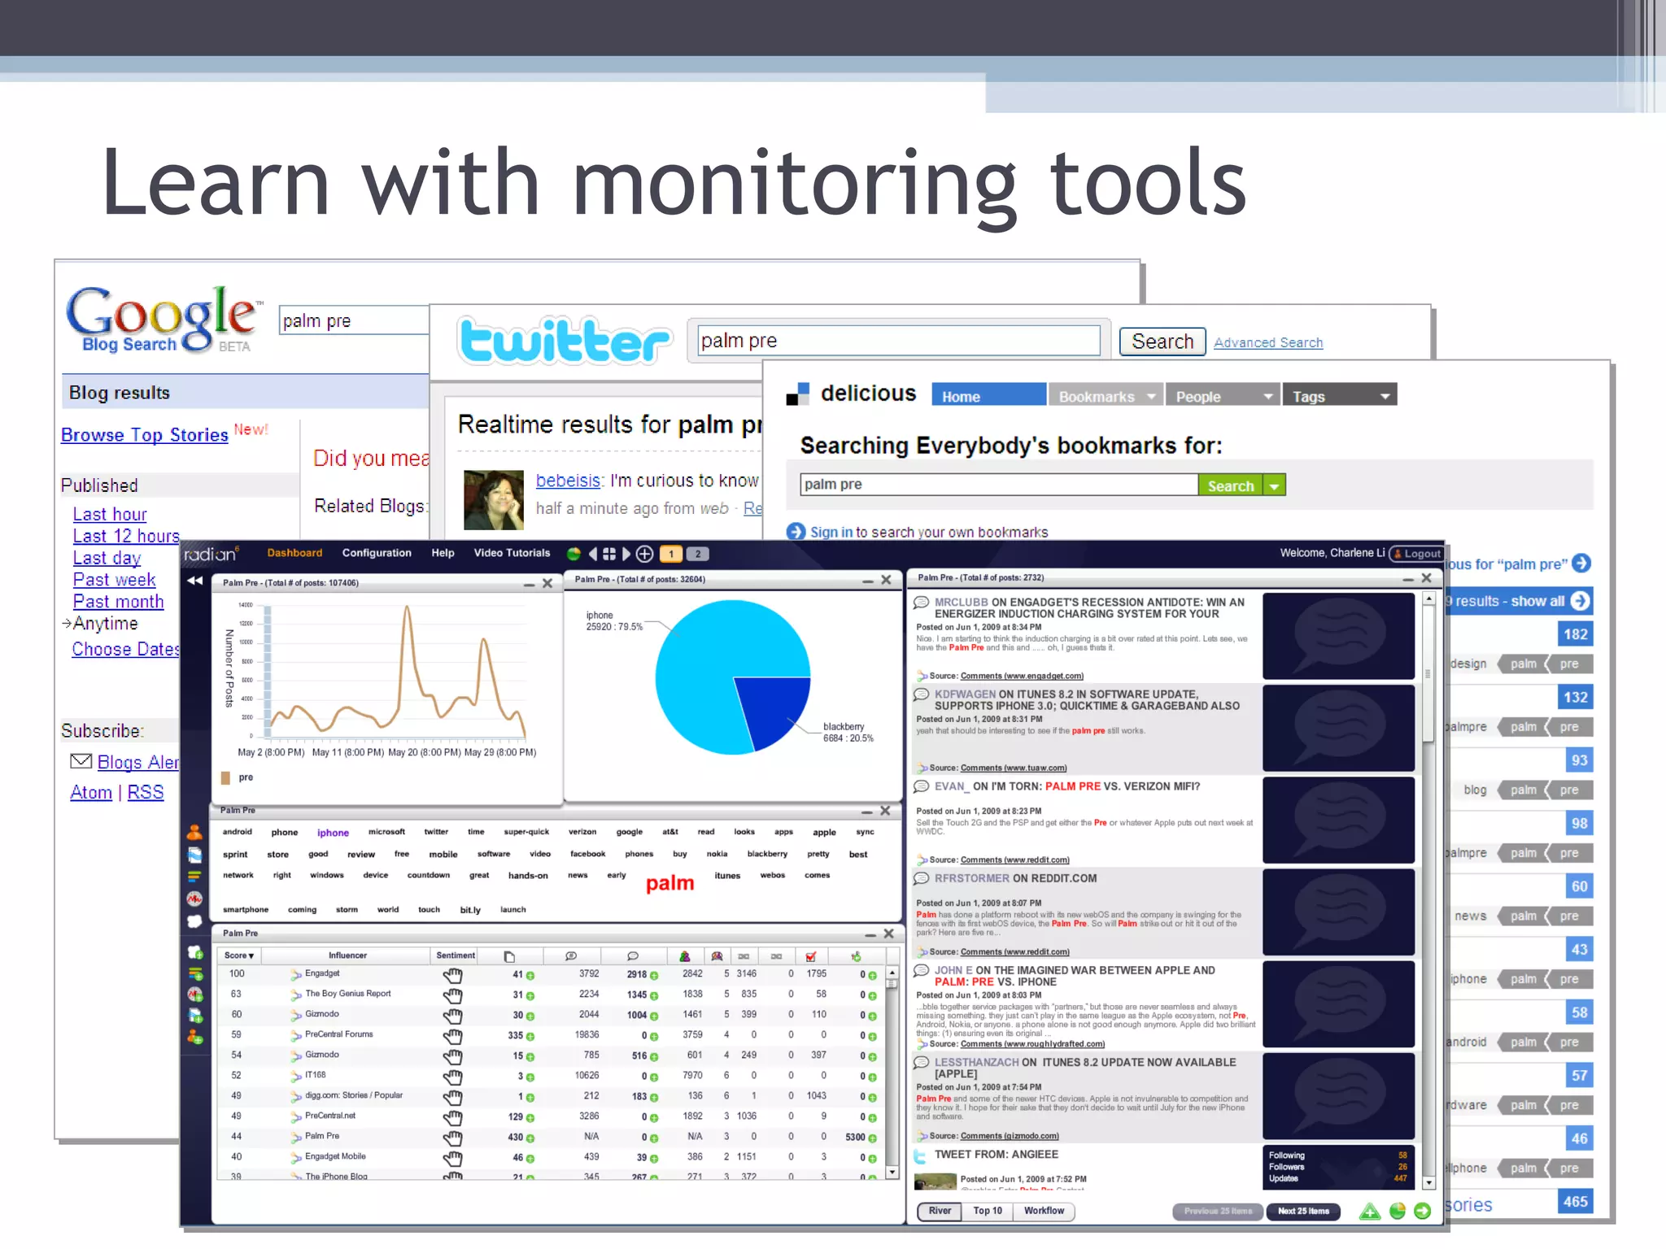Filter Google blog results by Past week

pos(115,580)
